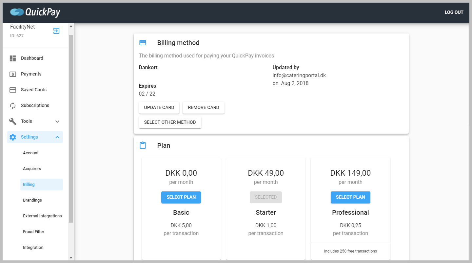Open the info@cateringportal.dk email link

coord(299,75)
